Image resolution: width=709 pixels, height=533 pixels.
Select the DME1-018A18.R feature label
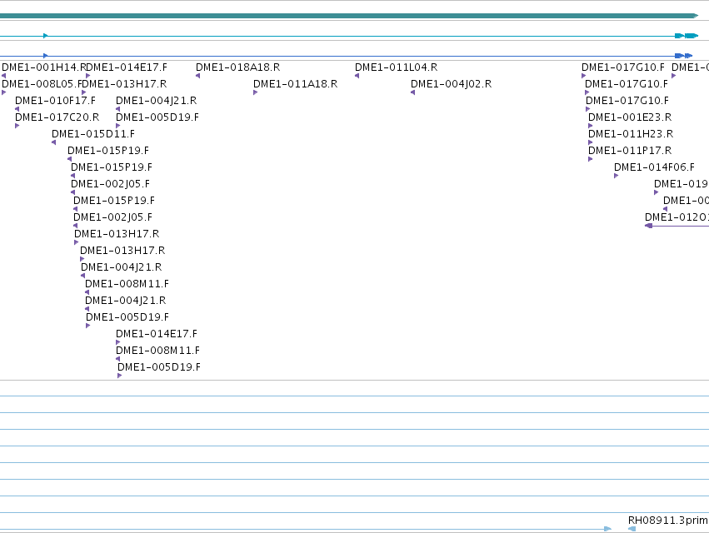237,67
